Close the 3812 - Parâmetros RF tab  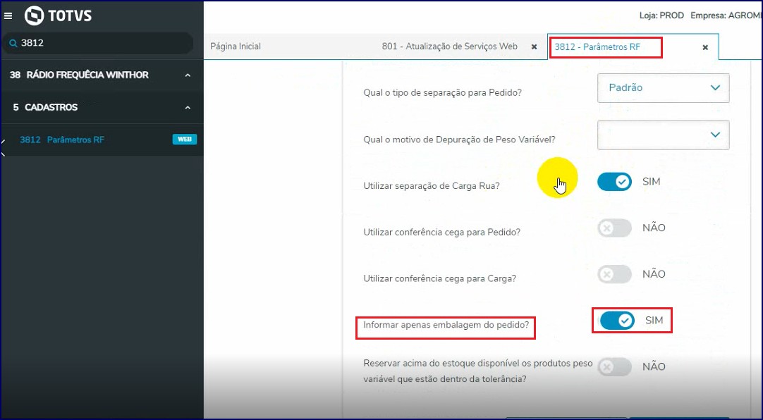point(705,48)
